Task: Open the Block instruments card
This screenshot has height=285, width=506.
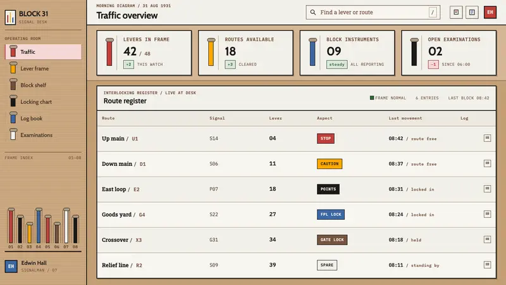Action: [347, 53]
